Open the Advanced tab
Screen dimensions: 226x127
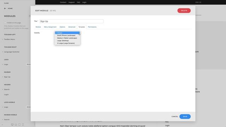coord(72,27)
